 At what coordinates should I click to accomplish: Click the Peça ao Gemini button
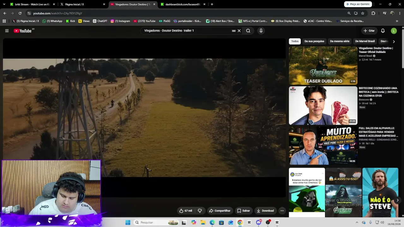point(358,4)
